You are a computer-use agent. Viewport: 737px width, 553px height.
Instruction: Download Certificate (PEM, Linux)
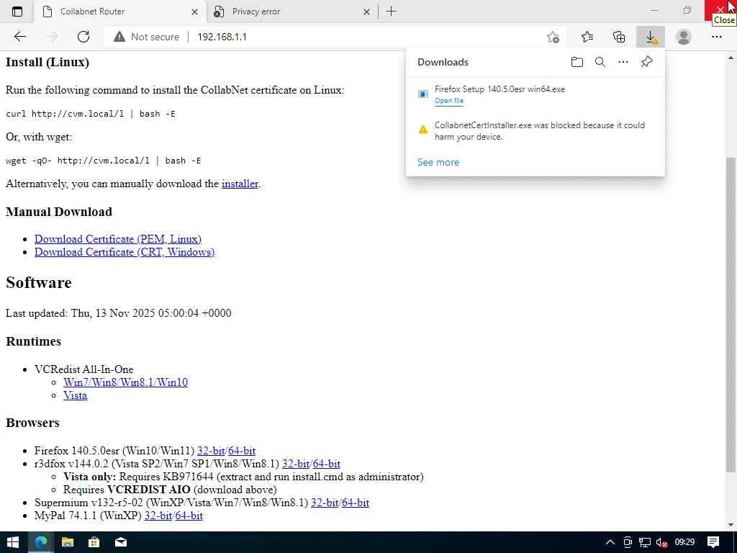pos(118,239)
